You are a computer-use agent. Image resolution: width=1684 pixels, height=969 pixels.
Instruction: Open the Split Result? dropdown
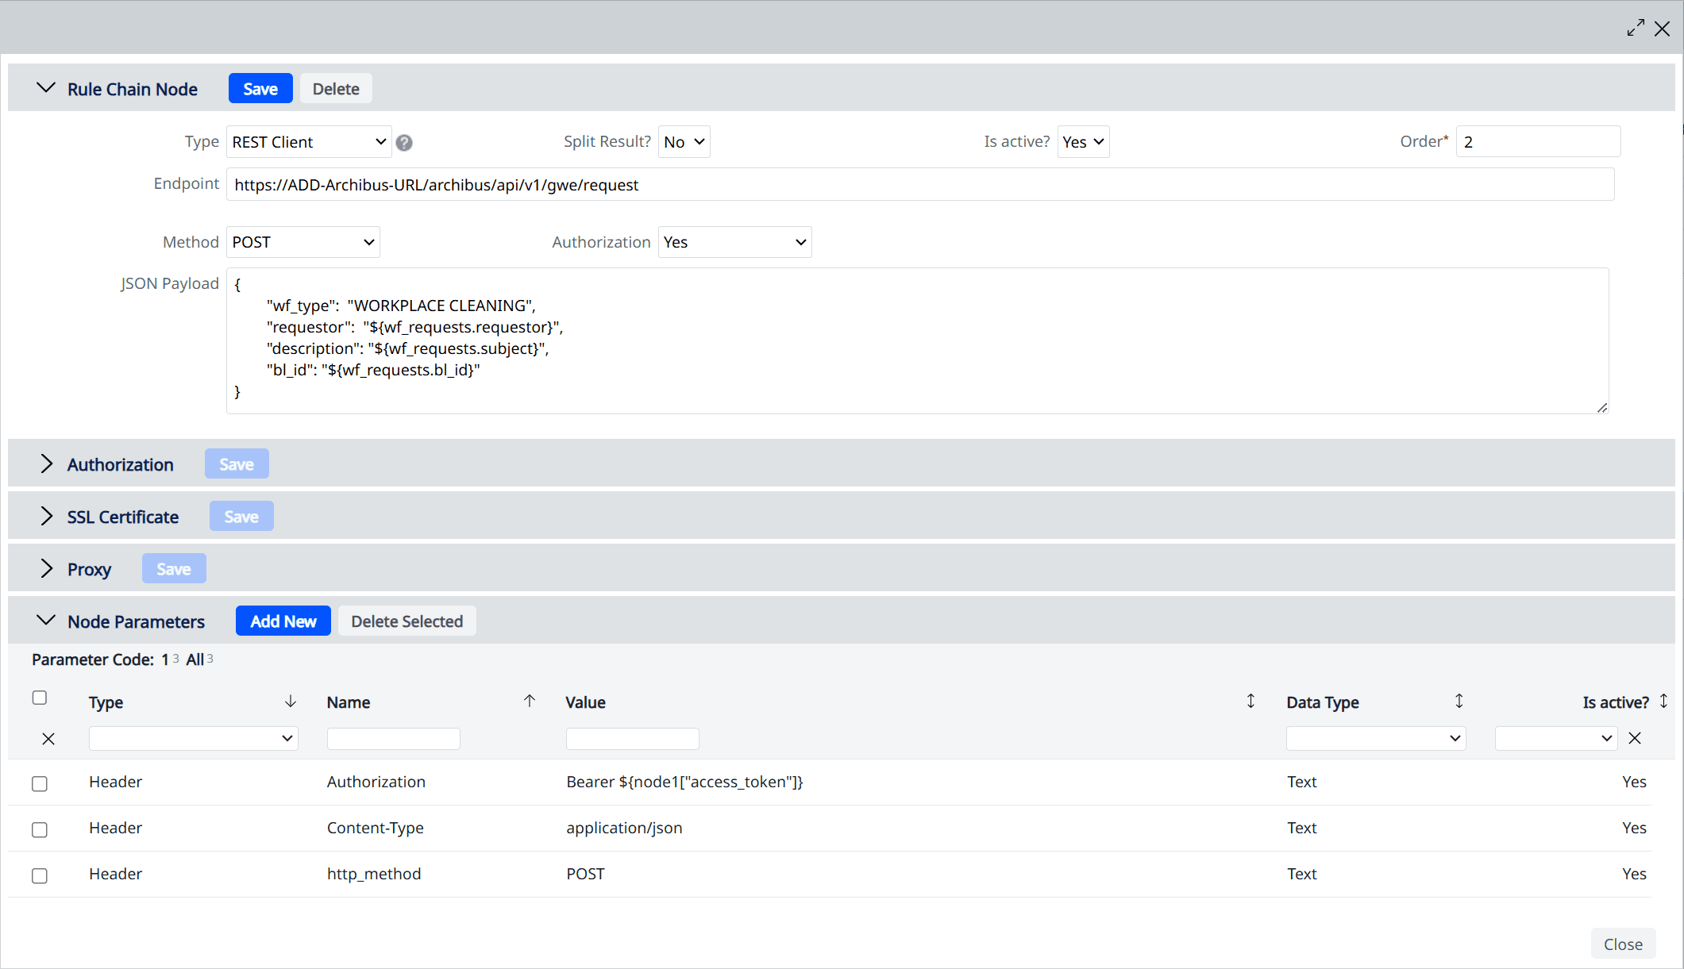pos(684,142)
